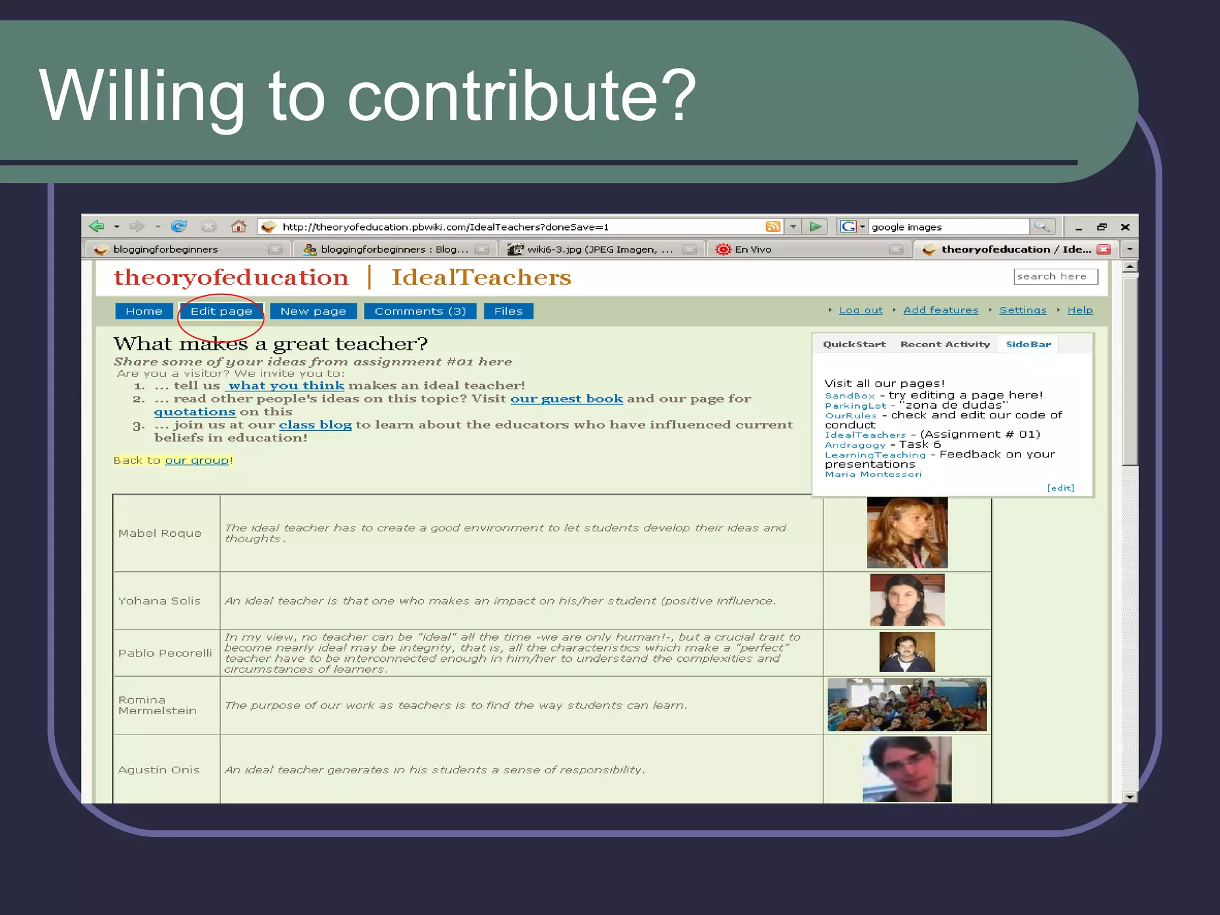
Task: Open the 'our guest book' link
Action: click(566, 399)
